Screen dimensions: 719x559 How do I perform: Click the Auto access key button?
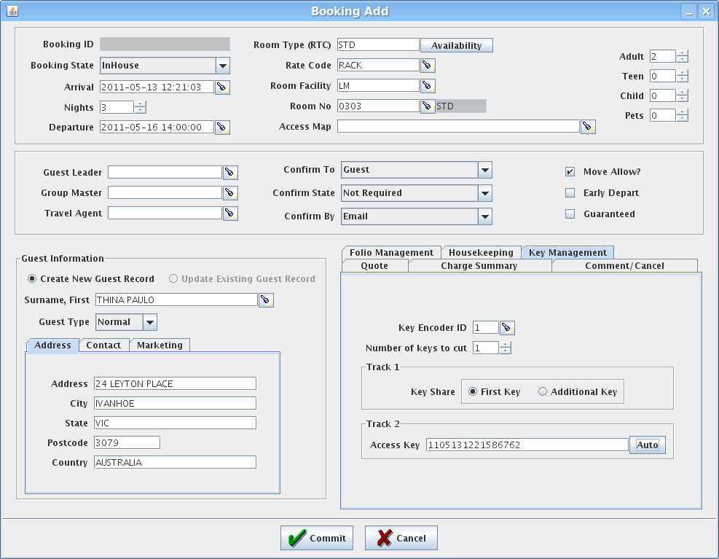647,445
